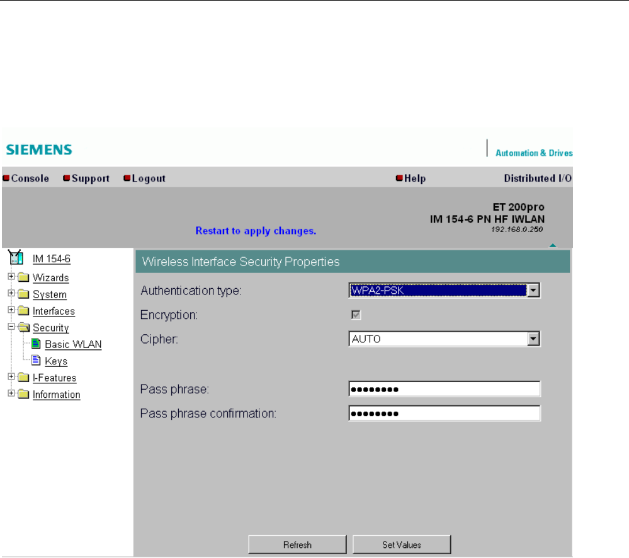The height and width of the screenshot is (558, 629).
Task: Open the Security link
Action: pyautogui.click(x=50, y=328)
